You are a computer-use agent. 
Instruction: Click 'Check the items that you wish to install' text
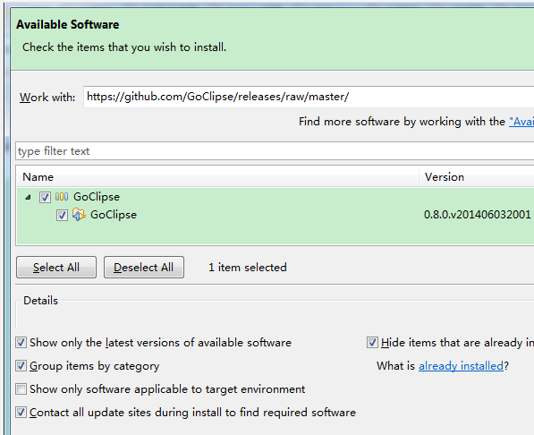click(124, 47)
